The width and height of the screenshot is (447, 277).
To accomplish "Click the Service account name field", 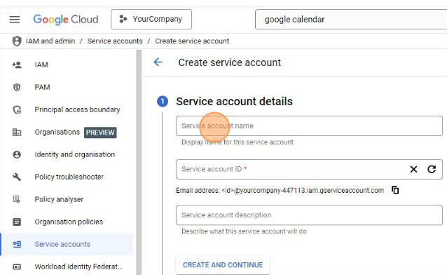I will click(309, 126).
